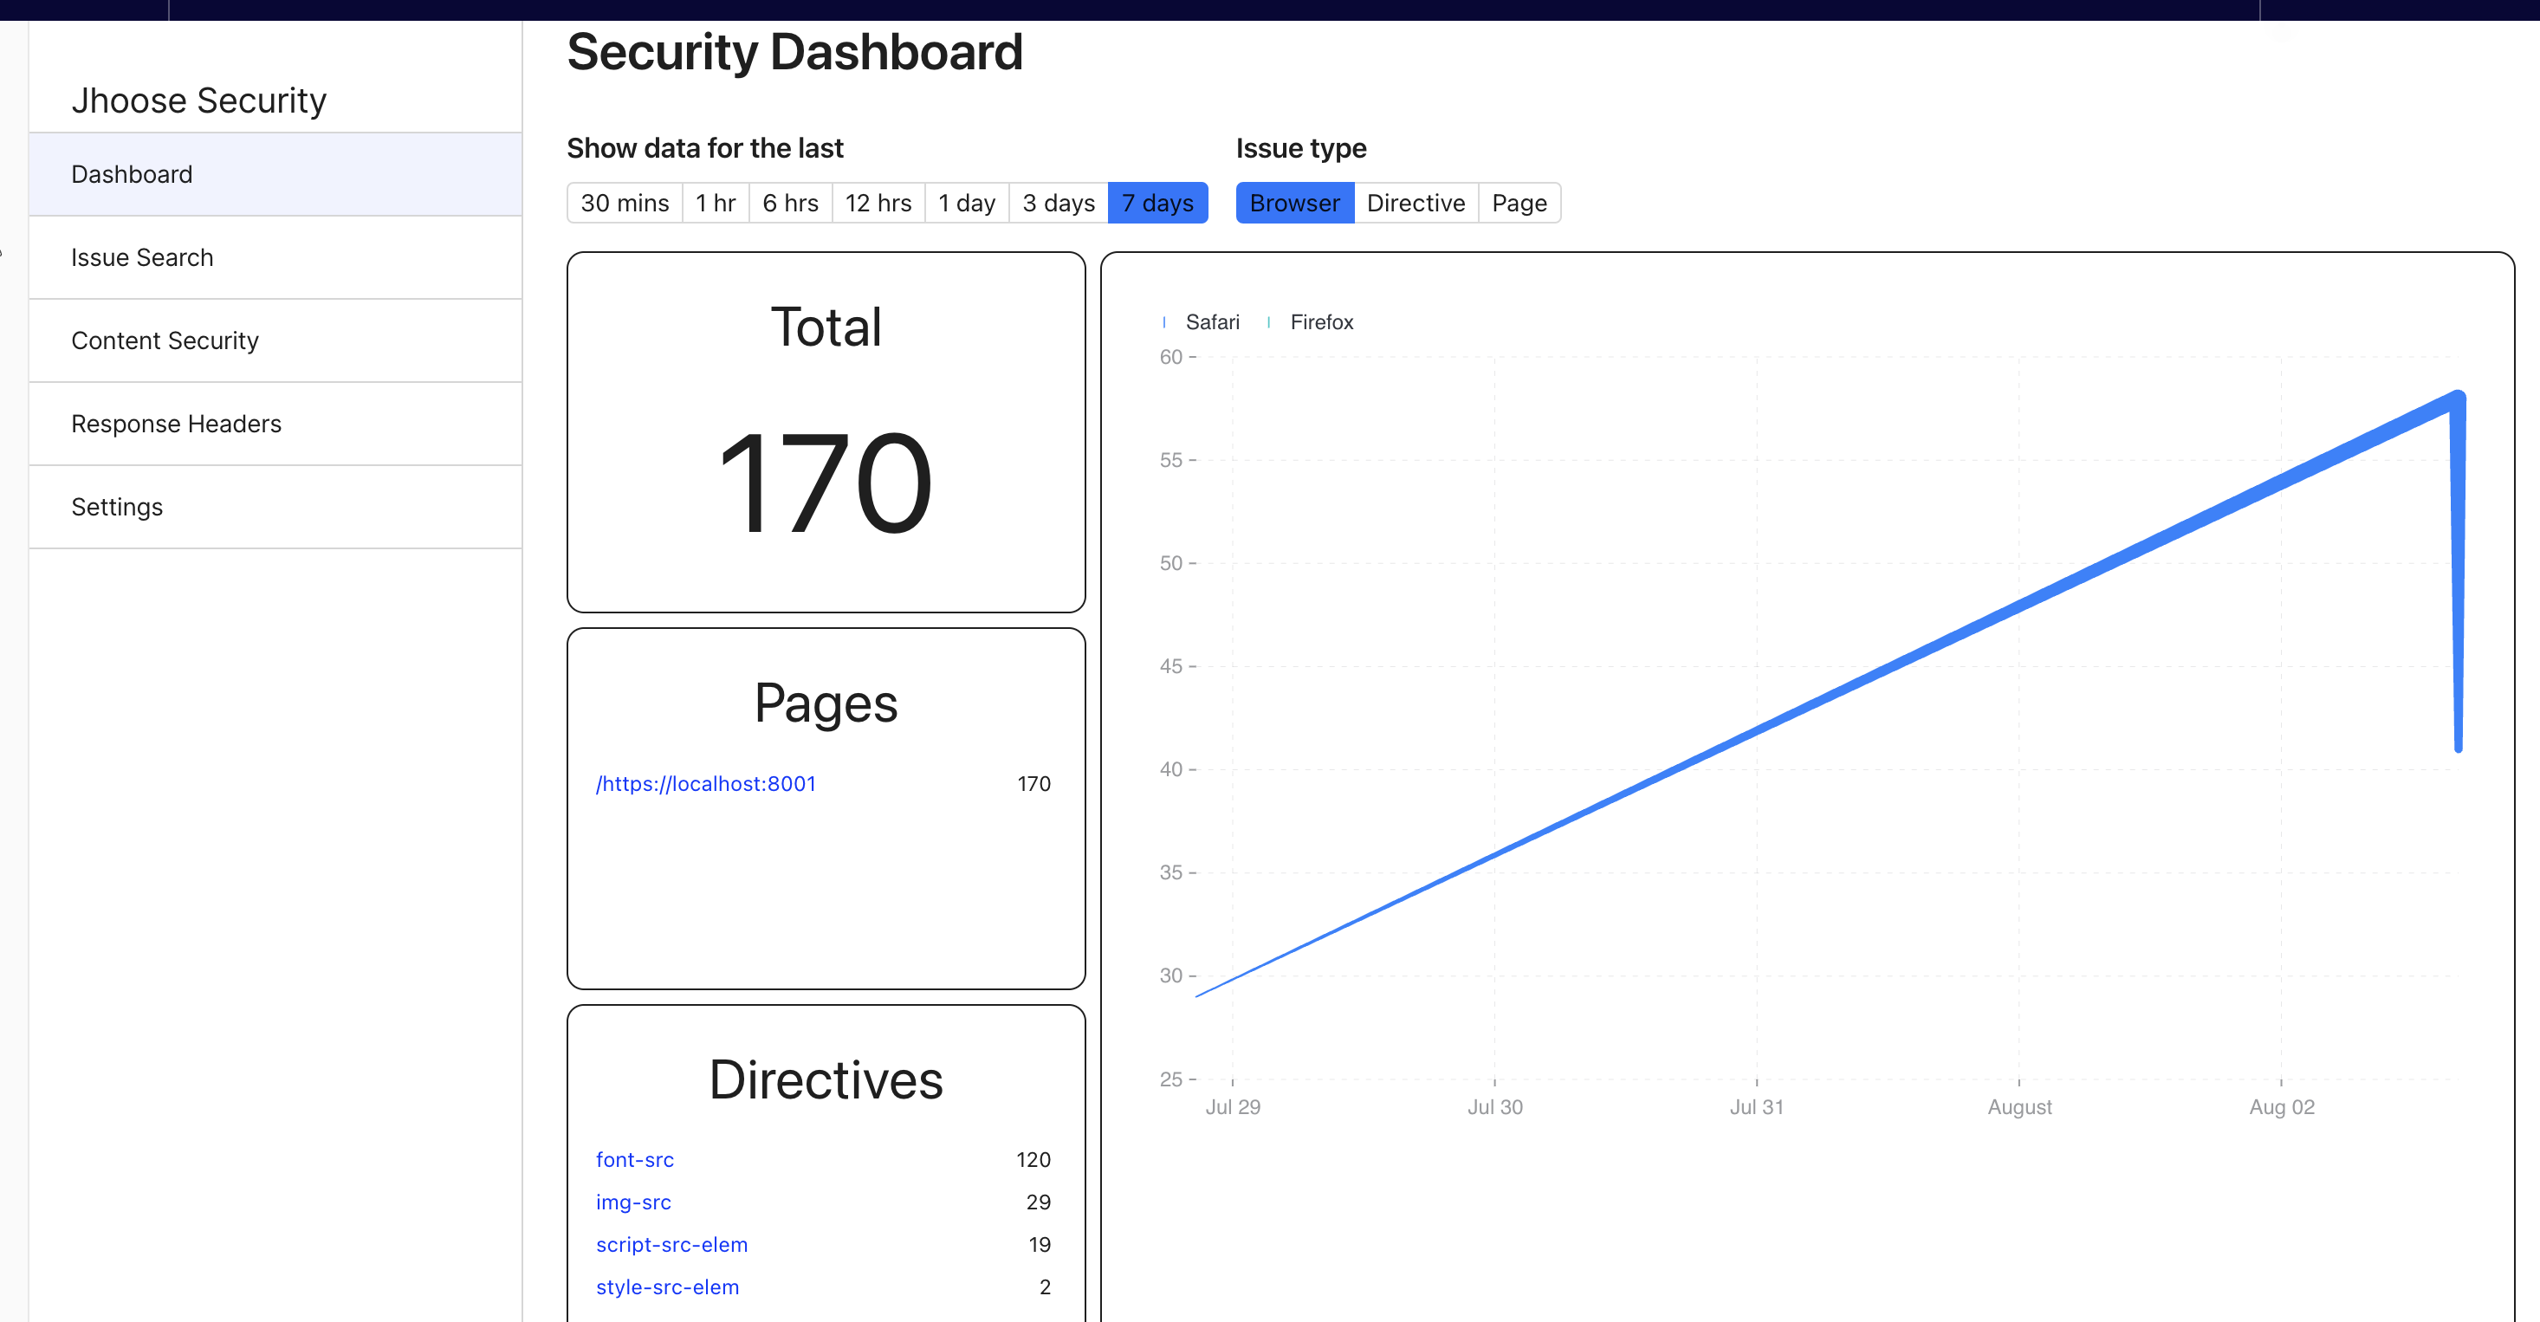Filter issue type by Browser
Screen dimensions: 2540x1322
(1293, 203)
